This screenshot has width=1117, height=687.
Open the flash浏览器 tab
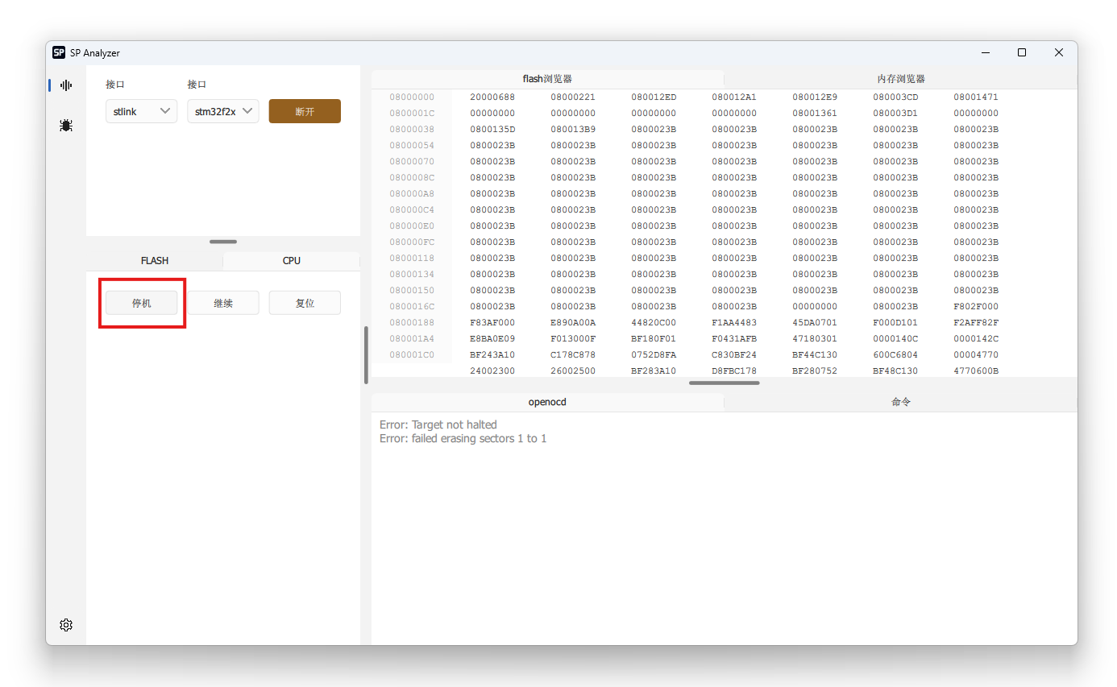click(547, 79)
